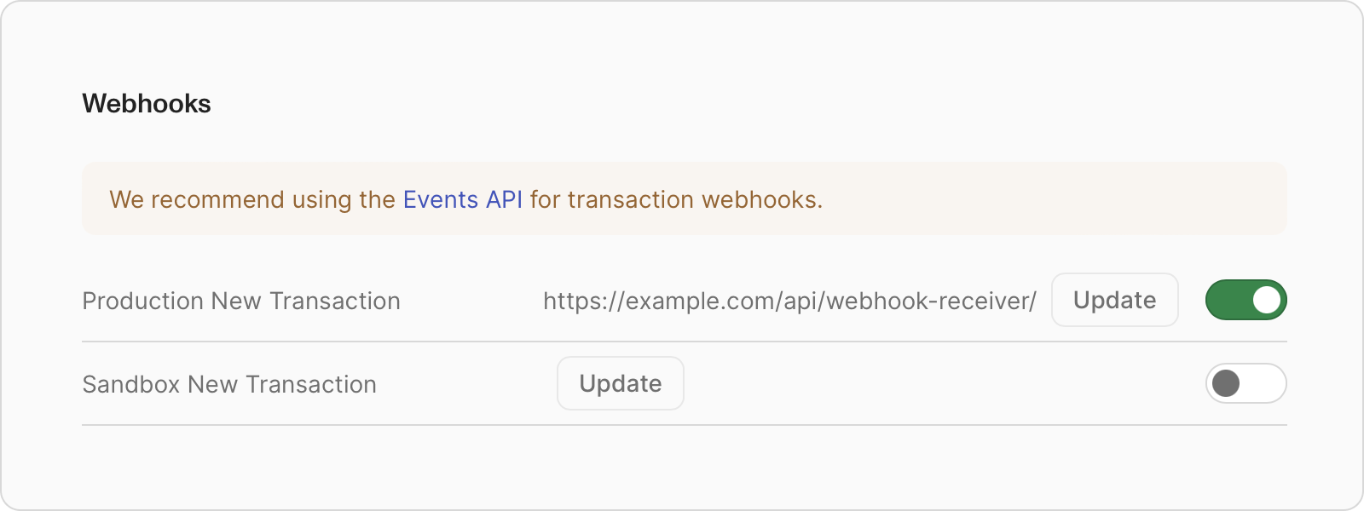Select the Production New Transaction label

[x=241, y=300]
